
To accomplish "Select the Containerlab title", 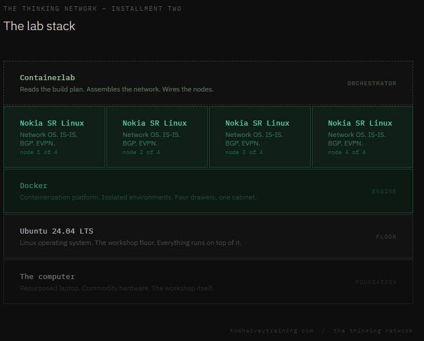I will (x=47, y=77).
